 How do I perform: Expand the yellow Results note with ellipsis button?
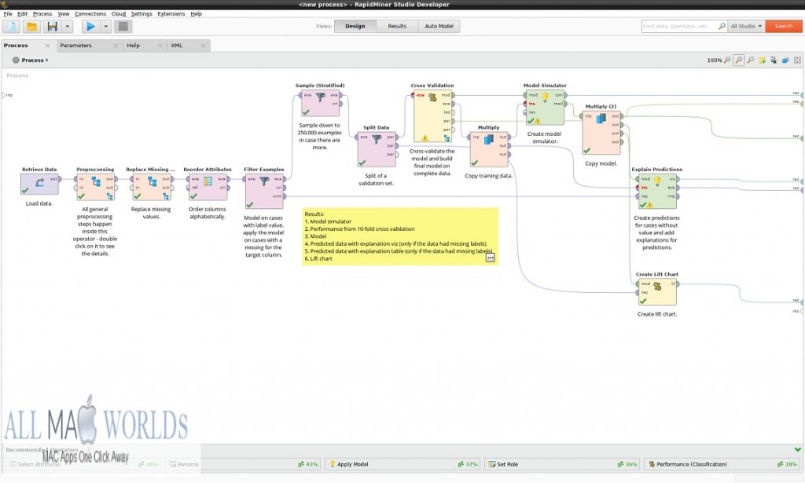point(491,258)
